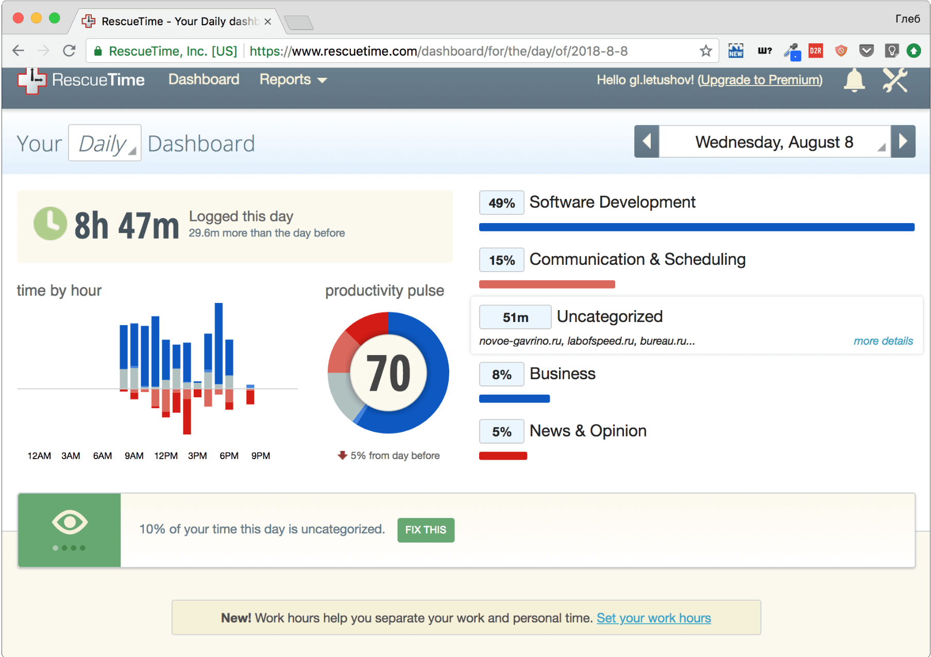Click 29.6m more than the day before
This screenshot has height=657, width=931.
pyautogui.click(x=267, y=233)
